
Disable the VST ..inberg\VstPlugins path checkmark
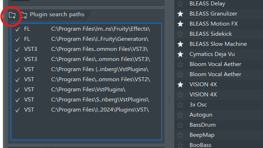[17, 70]
